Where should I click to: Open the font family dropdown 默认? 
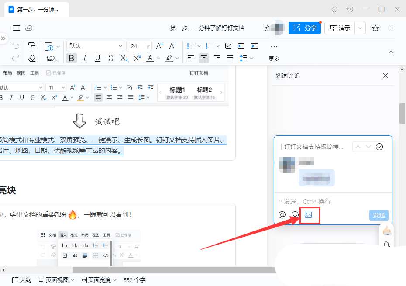point(95,46)
